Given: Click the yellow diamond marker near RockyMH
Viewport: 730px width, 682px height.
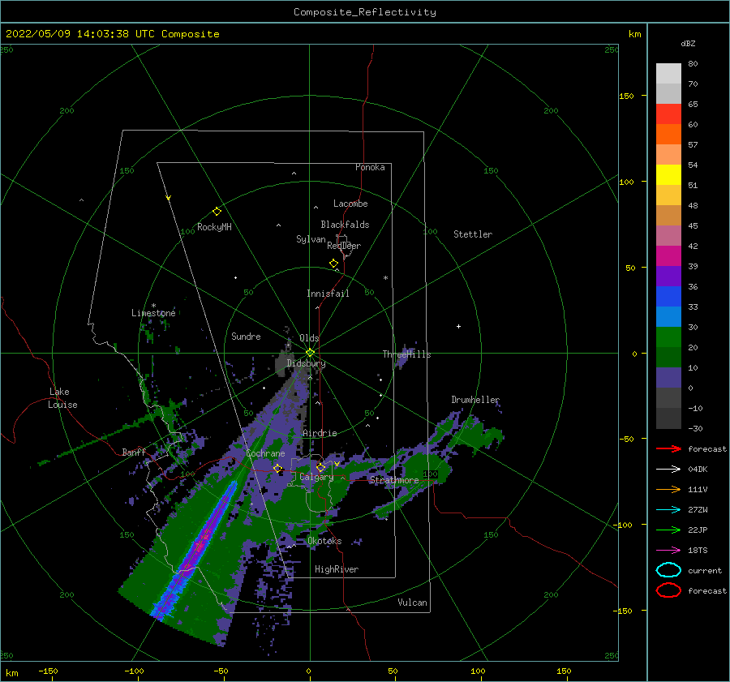Looking at the screenshot, I should [217, 212].
